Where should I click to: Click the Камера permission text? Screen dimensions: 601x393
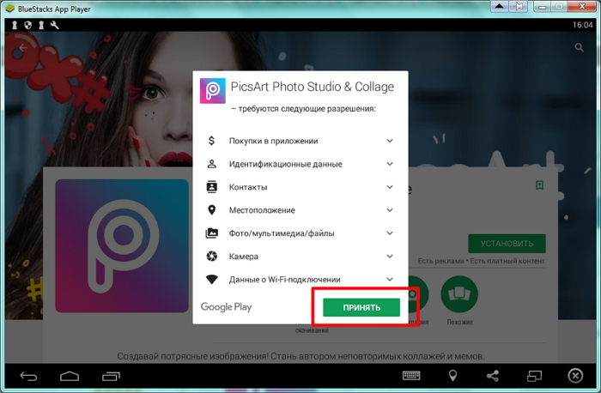tap(243, 257)
